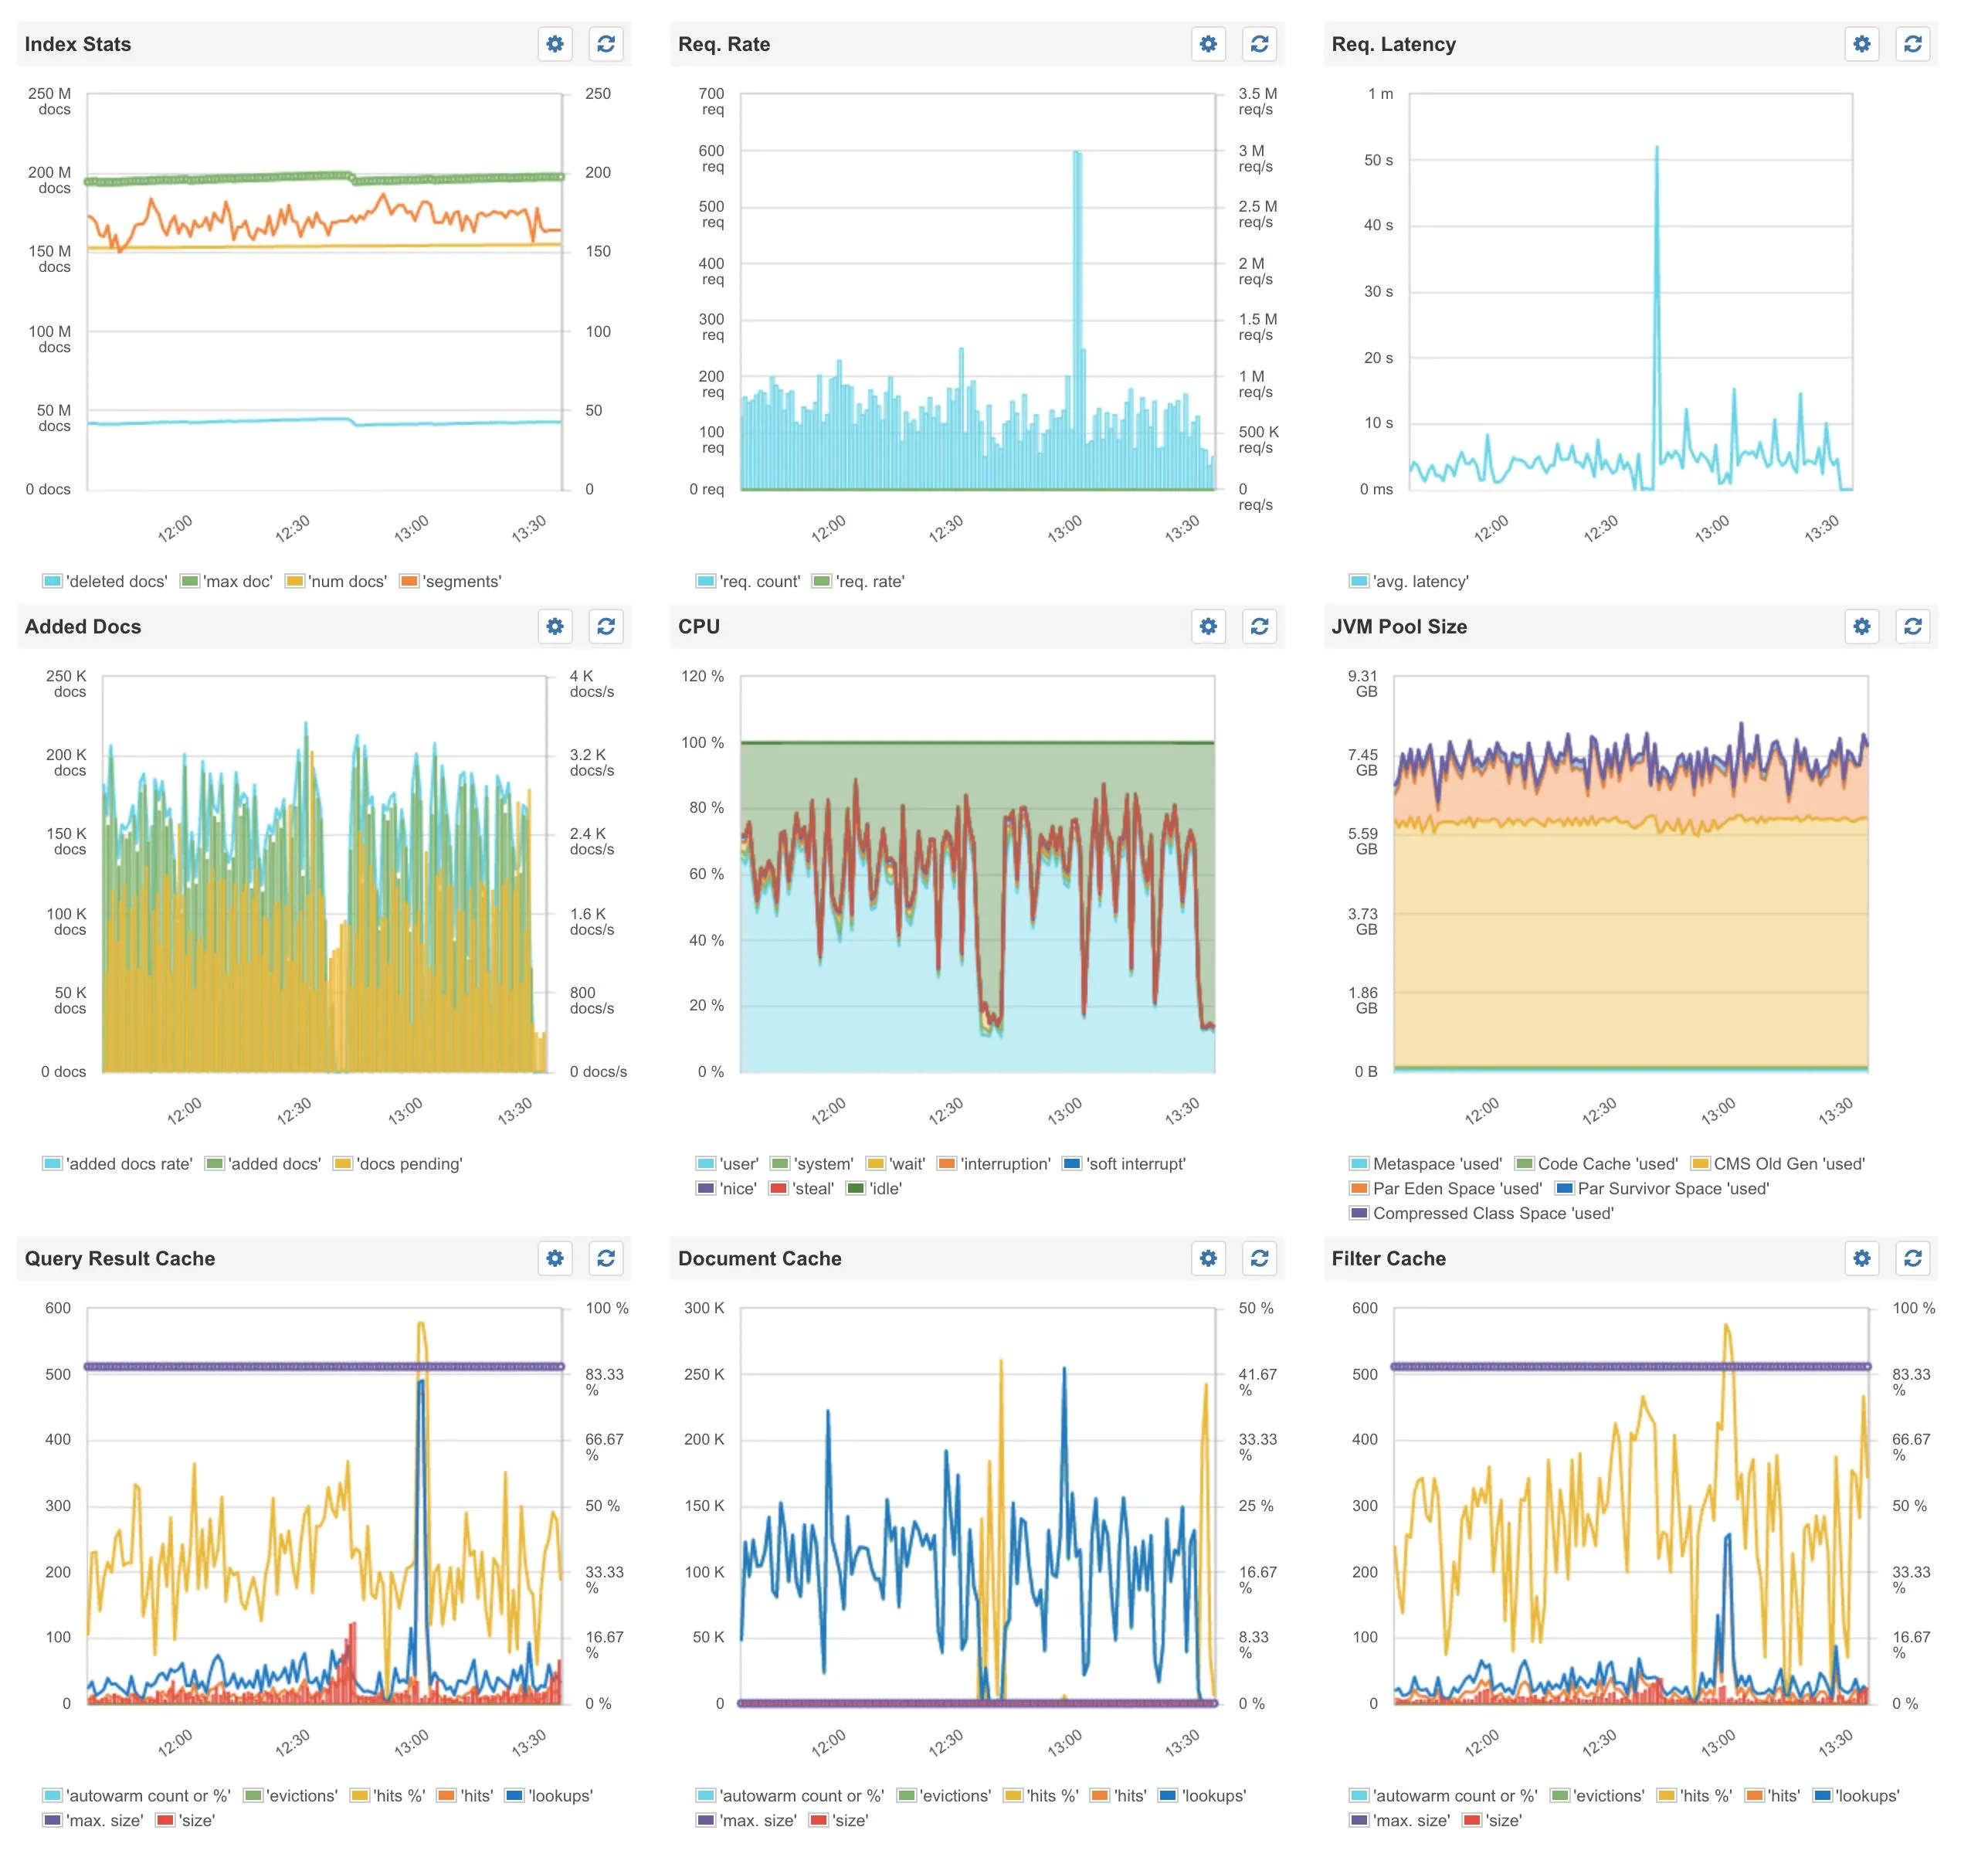Open Query Result Cache settings gear
The height and width of the screenshot is (1854, 1988).
click(555, 1258)
